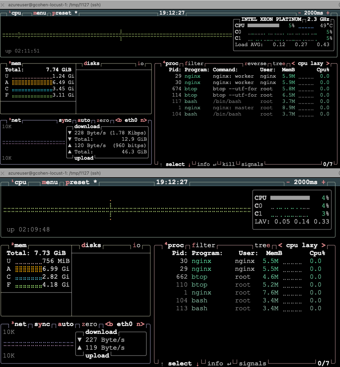Toggle reverse sorting in the proc panel
Screen dimensions: 340x367
255,63
